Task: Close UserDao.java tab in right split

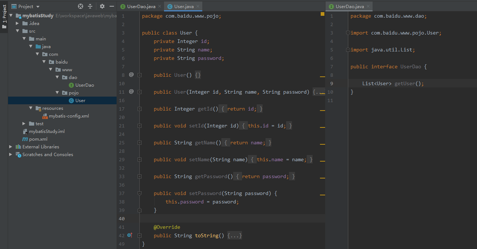Action: click(368, 7)
